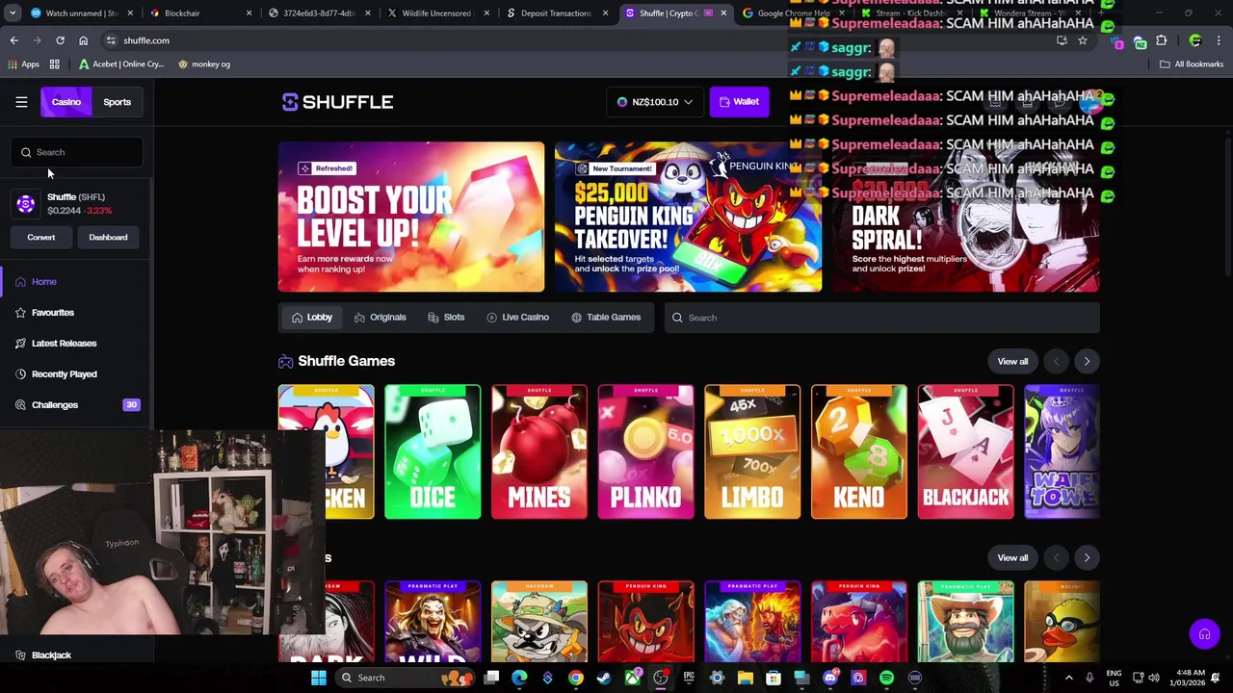
Task: View all in second games row
Action: 1012,558
